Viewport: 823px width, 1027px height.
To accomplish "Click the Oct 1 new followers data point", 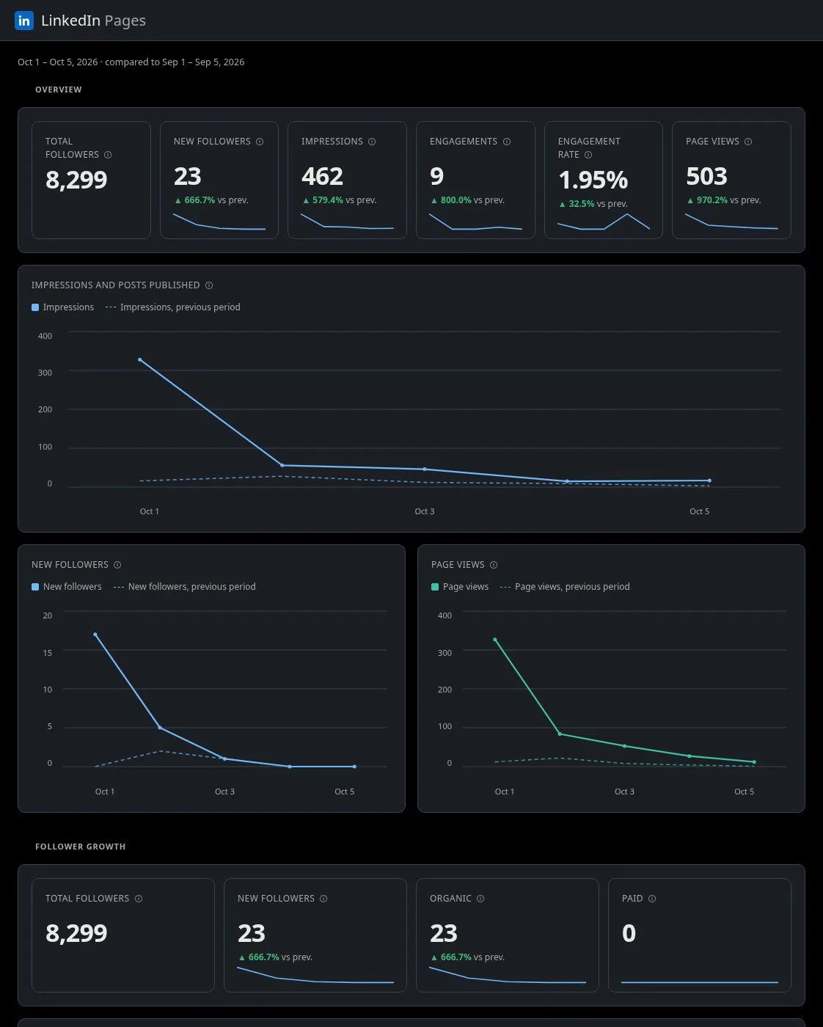I will (95, 635).
